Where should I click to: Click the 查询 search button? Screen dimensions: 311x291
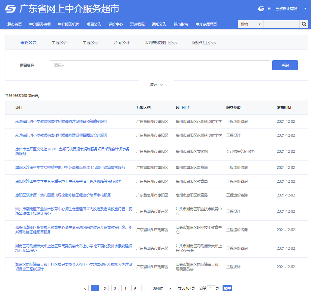(285, 65)
